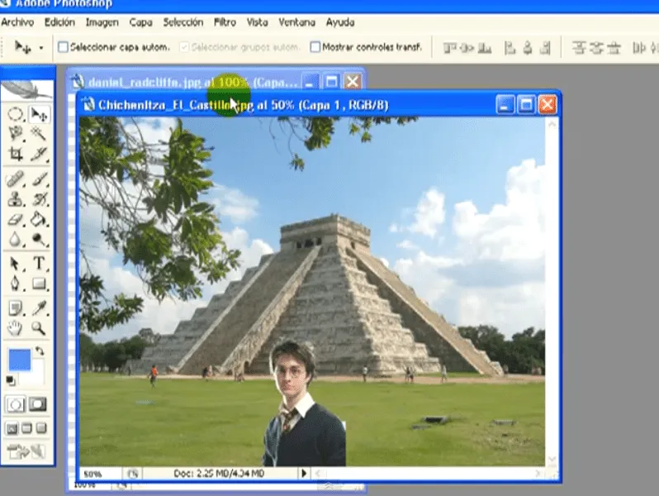Click the distribute top edges icon
659x496 pixels.
coord(579,48)
